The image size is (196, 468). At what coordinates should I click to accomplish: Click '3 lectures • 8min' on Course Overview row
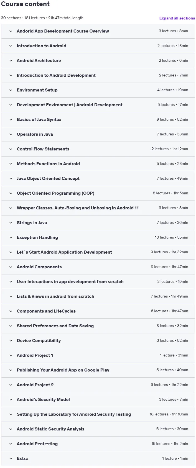(173, 31)
